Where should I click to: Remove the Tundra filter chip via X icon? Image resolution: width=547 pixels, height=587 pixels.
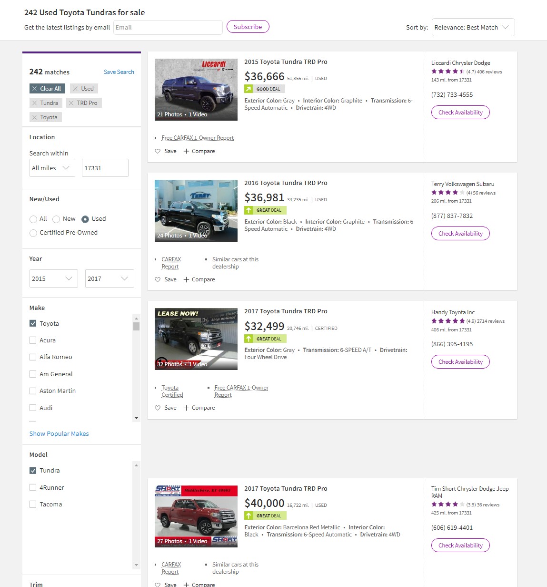[34, 103]
